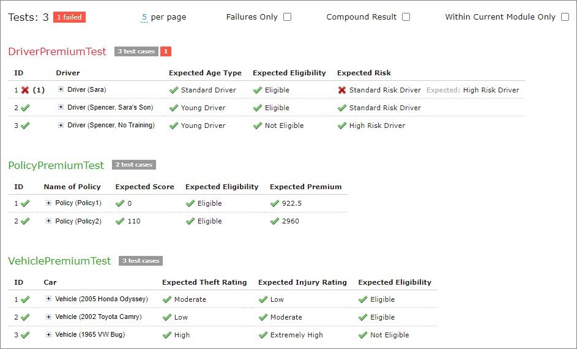
Task: Expand the Driver (Sara) row details
Action: [x=61, y=89]
